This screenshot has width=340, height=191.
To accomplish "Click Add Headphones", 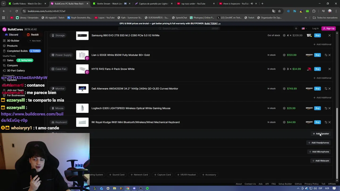I will (x=318, y=143).
